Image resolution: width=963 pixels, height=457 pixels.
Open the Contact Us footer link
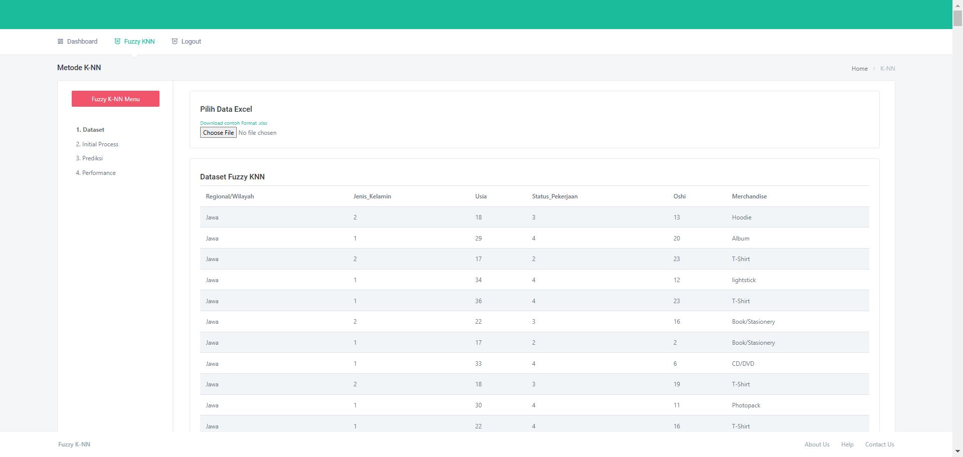click(x=879, y=444)
